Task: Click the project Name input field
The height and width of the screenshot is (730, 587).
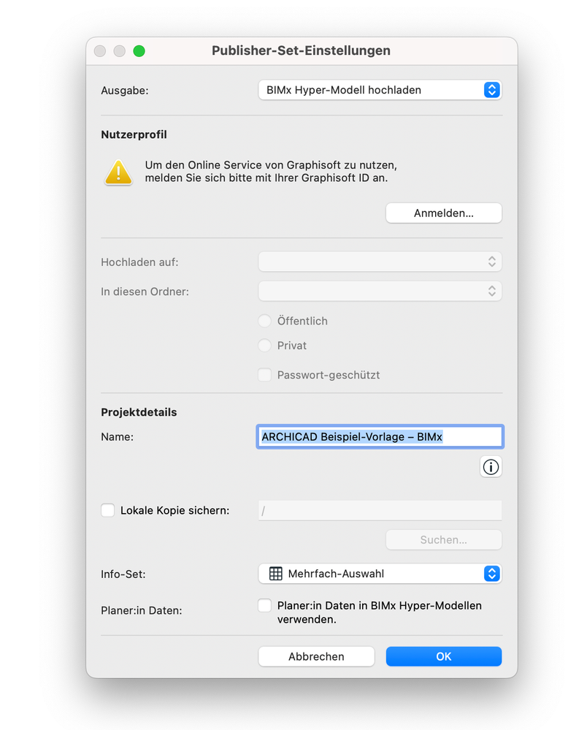Action: pyautogui.click(x=380, y=437)
